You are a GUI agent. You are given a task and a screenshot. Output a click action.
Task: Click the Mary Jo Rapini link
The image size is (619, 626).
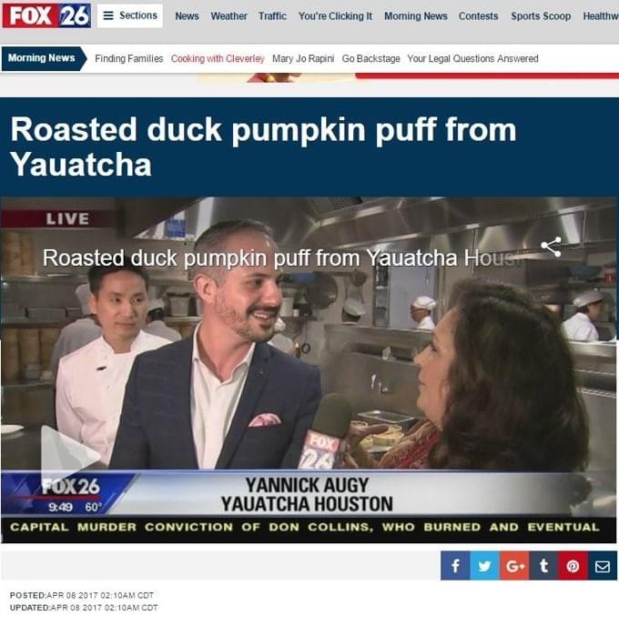tap(303, 58)
